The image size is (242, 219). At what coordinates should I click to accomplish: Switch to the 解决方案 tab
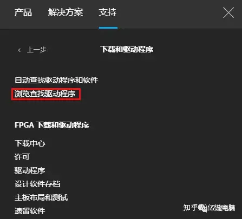coord(66,12)
